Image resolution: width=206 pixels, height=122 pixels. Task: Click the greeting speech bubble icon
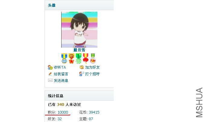click(x=81, y=74)
